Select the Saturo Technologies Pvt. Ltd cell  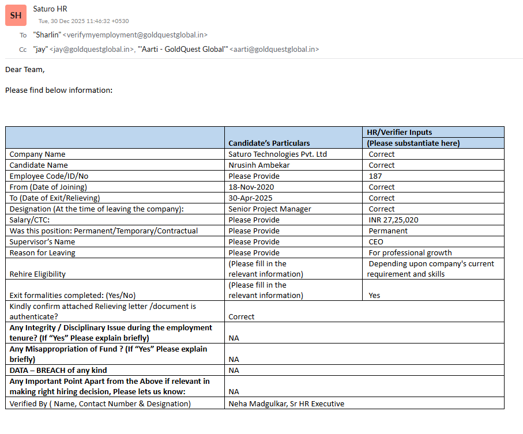point(277,154)
